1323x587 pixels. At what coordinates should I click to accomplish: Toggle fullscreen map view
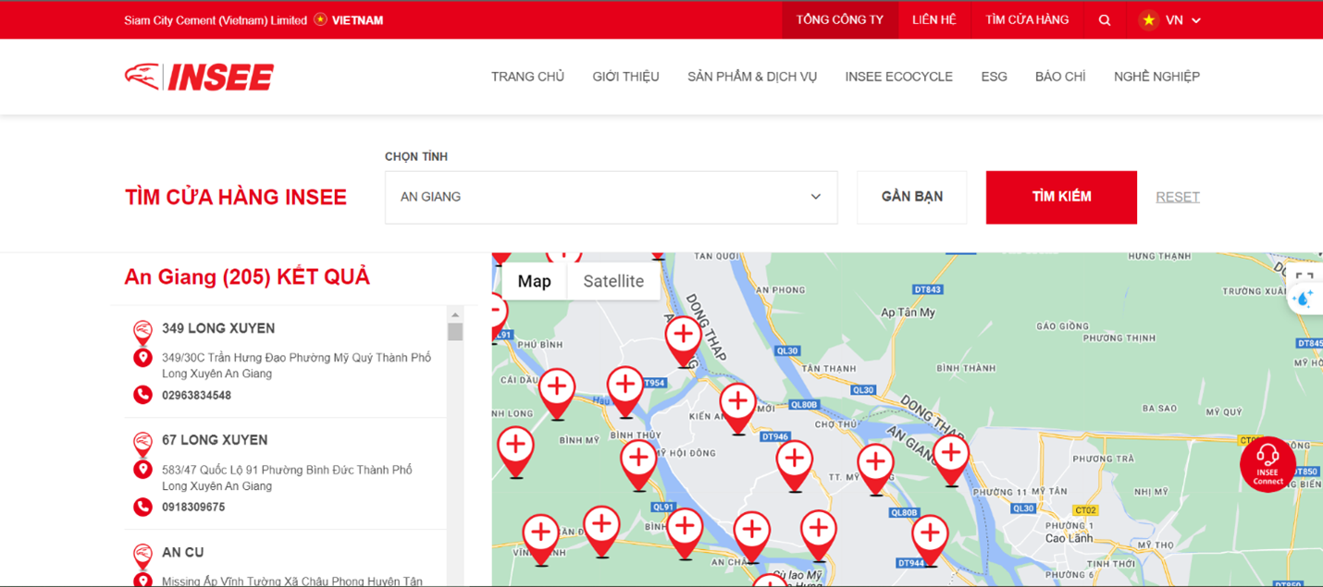point(1304,276)
